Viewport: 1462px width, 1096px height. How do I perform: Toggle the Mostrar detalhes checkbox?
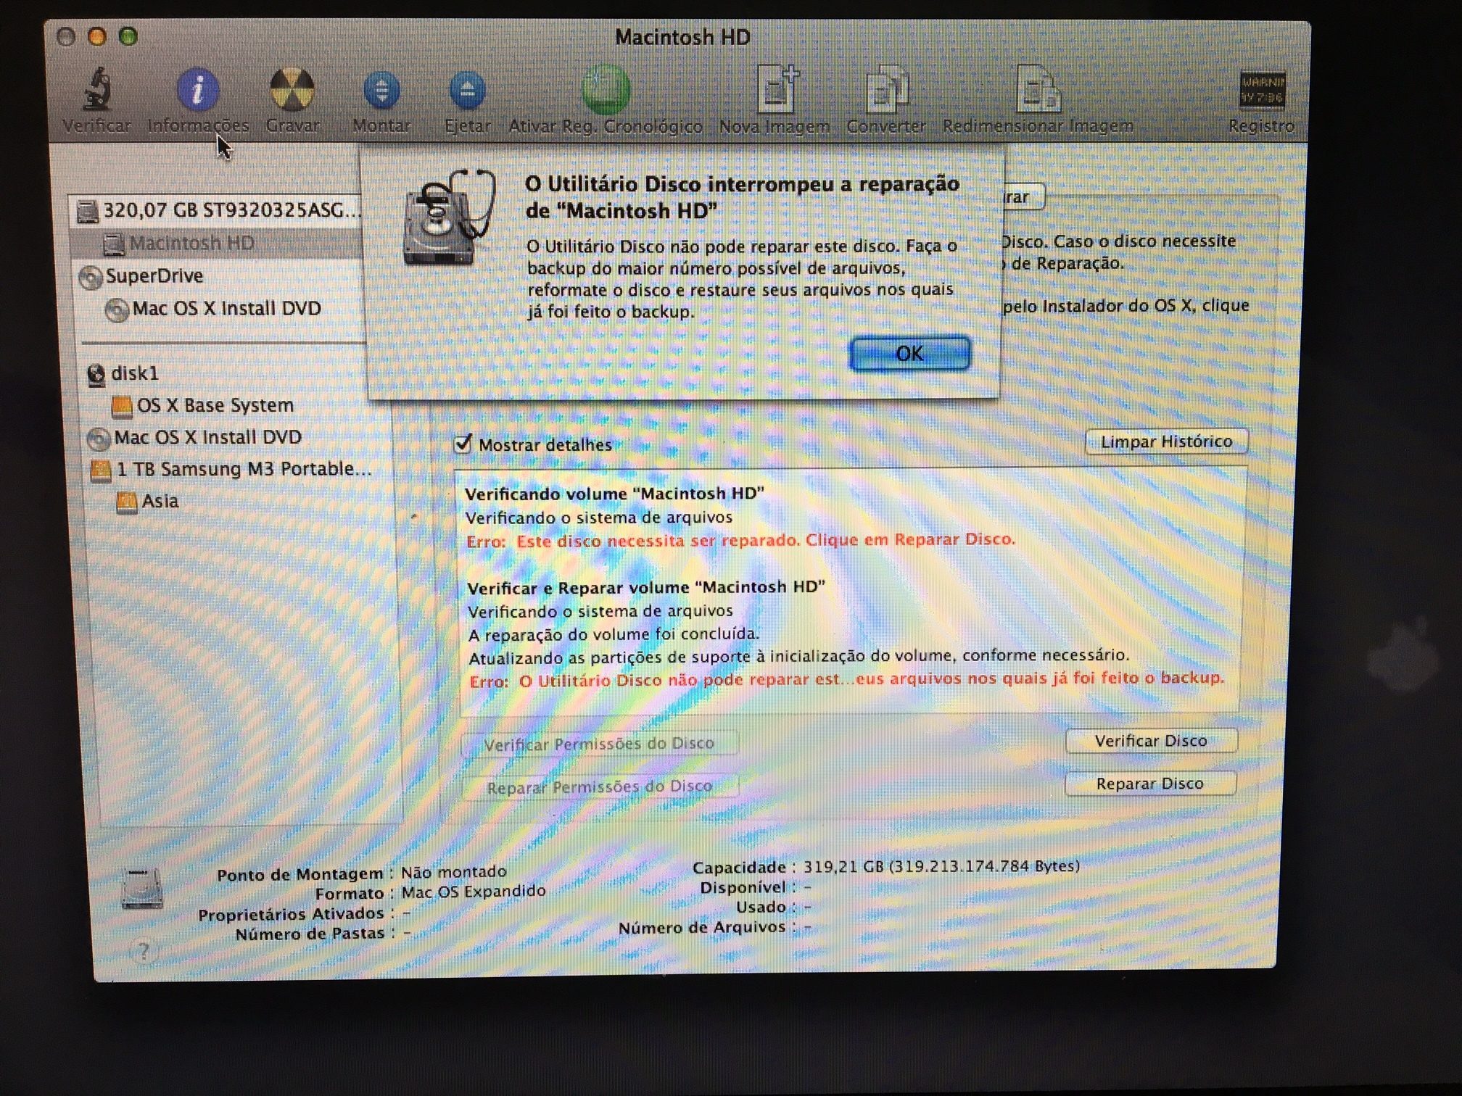point(463,444)
